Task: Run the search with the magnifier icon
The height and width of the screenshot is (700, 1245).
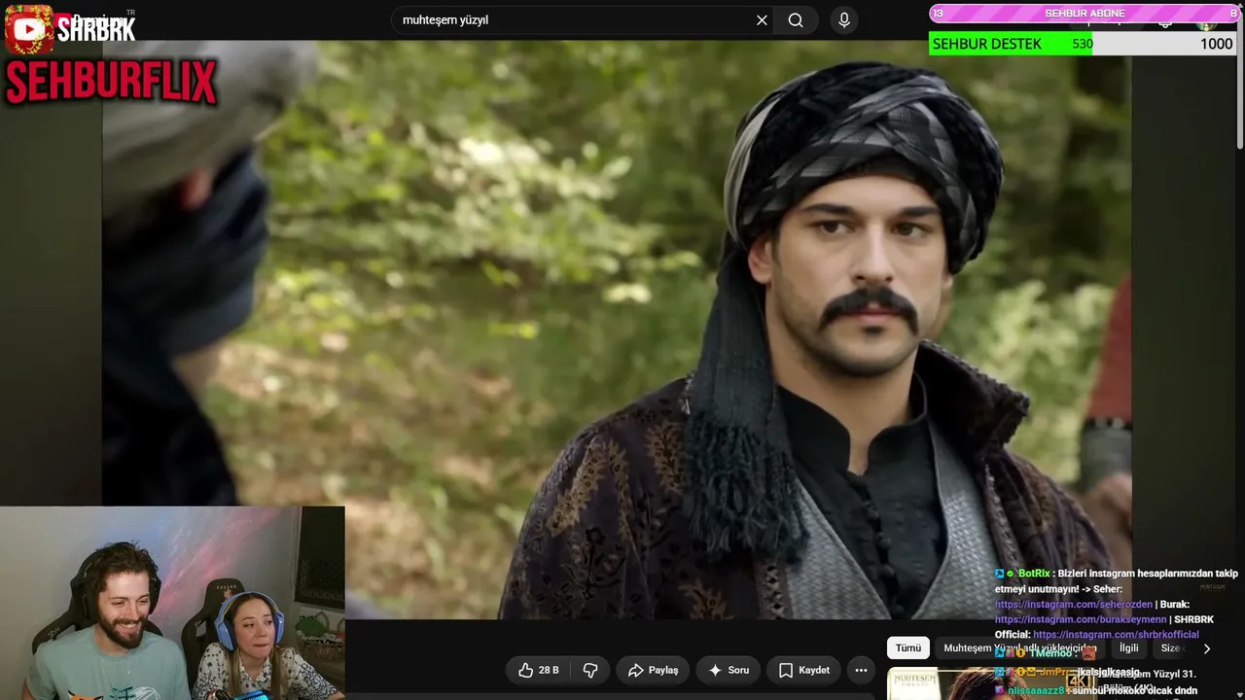Action: coord(796,20)
